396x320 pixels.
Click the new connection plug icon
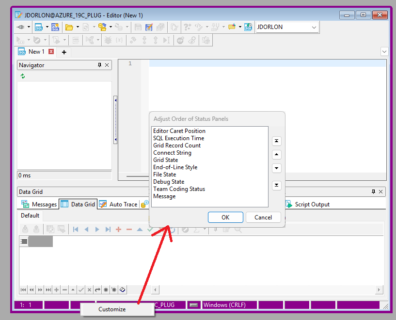(x=21, y=27)
